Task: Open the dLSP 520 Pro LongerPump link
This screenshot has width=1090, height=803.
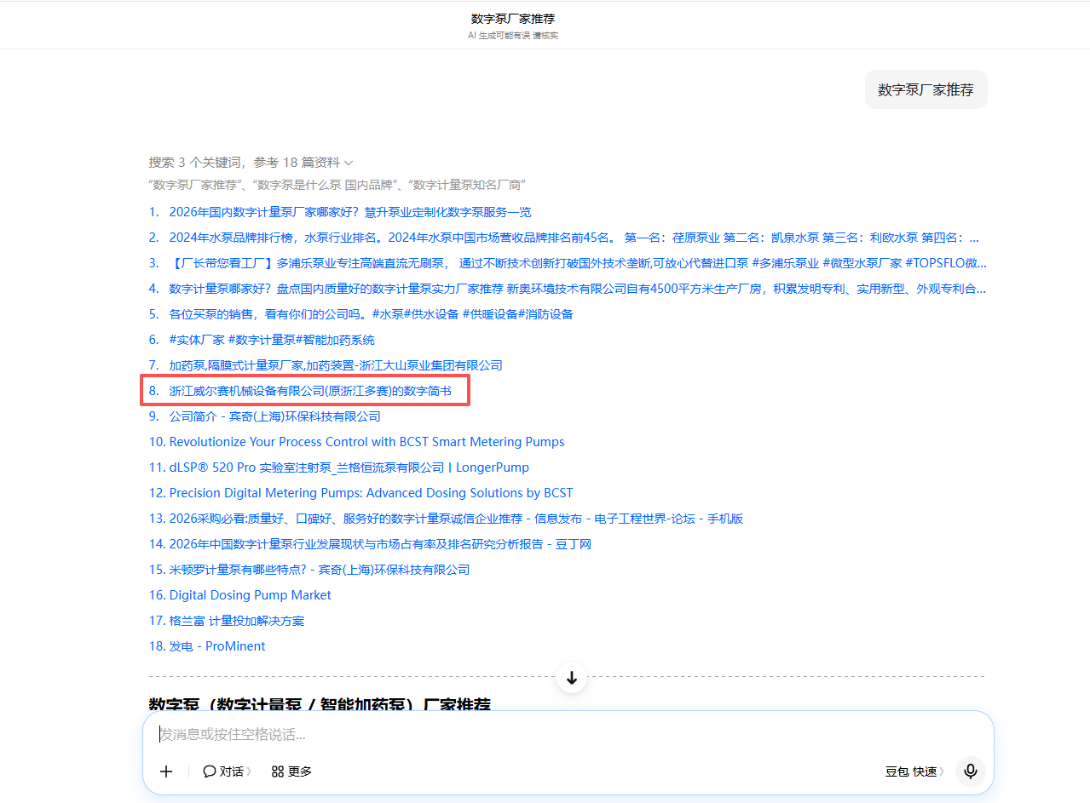Action: point(349,467)
